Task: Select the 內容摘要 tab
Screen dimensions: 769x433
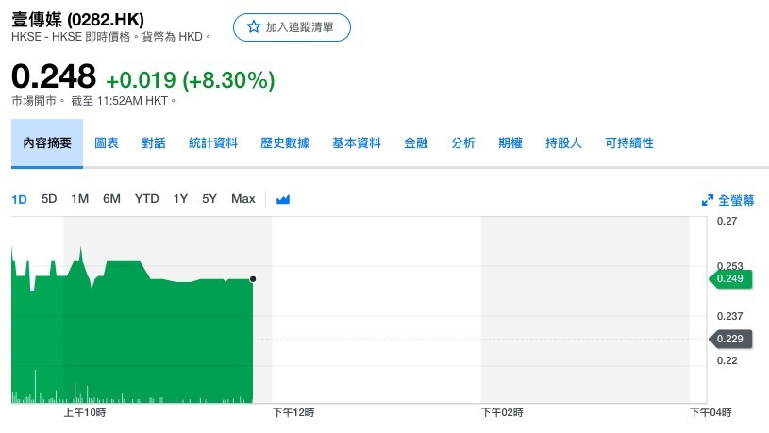Action: (x=47, y=143)
